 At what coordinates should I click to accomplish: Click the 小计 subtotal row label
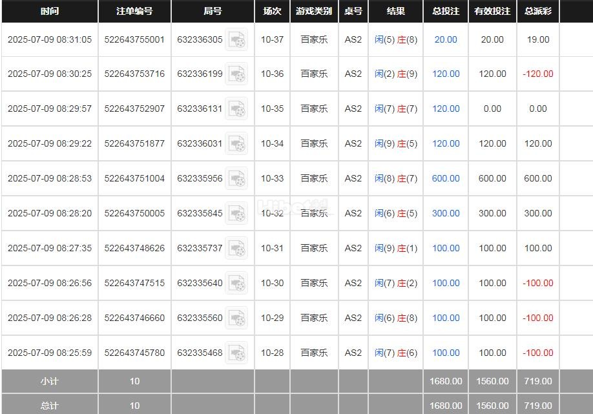(x=49, y=381)
